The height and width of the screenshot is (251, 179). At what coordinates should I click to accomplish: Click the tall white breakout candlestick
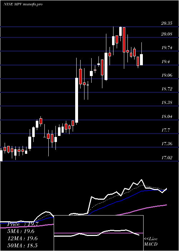point(77,100)
